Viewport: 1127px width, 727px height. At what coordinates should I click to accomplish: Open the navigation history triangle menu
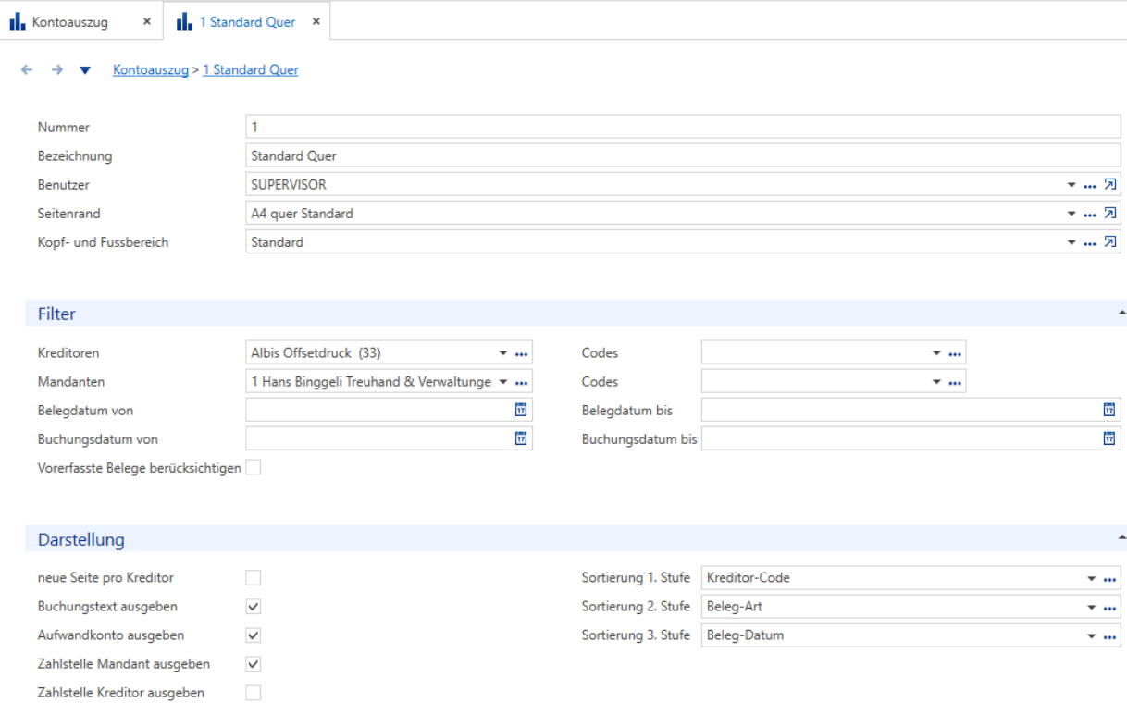pyautogui.click(x=85, y=70)
